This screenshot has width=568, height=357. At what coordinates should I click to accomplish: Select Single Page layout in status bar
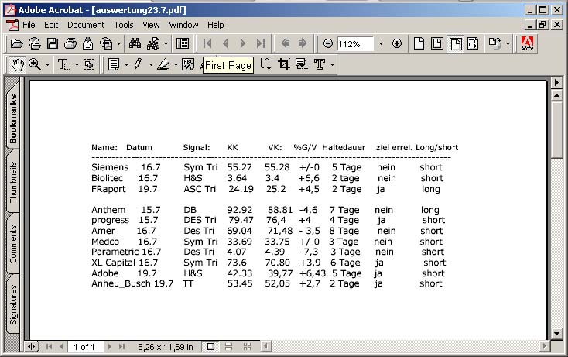210,347
